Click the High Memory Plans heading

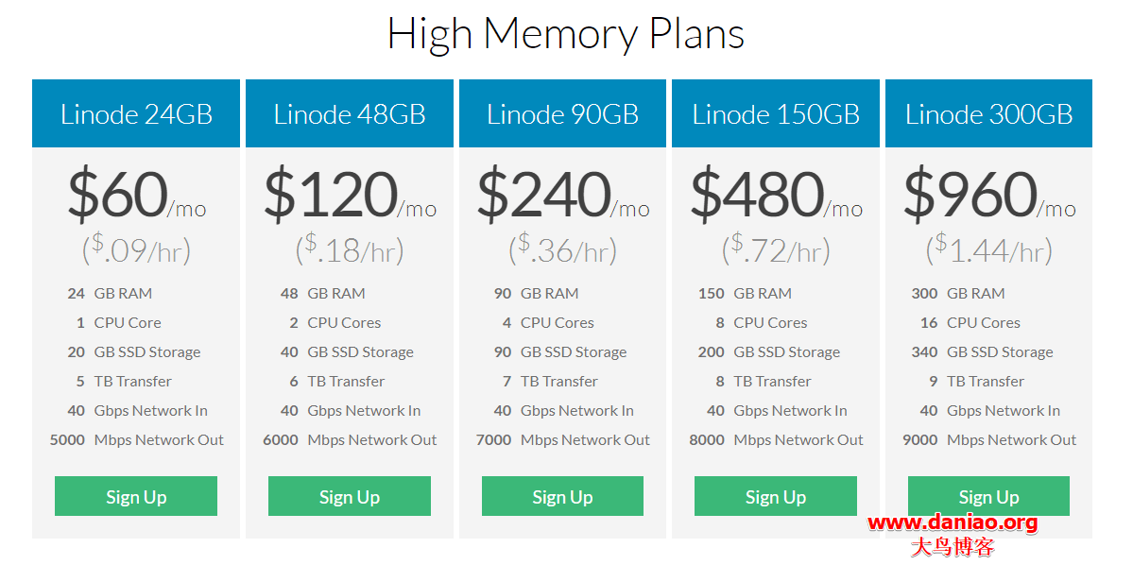566,34
